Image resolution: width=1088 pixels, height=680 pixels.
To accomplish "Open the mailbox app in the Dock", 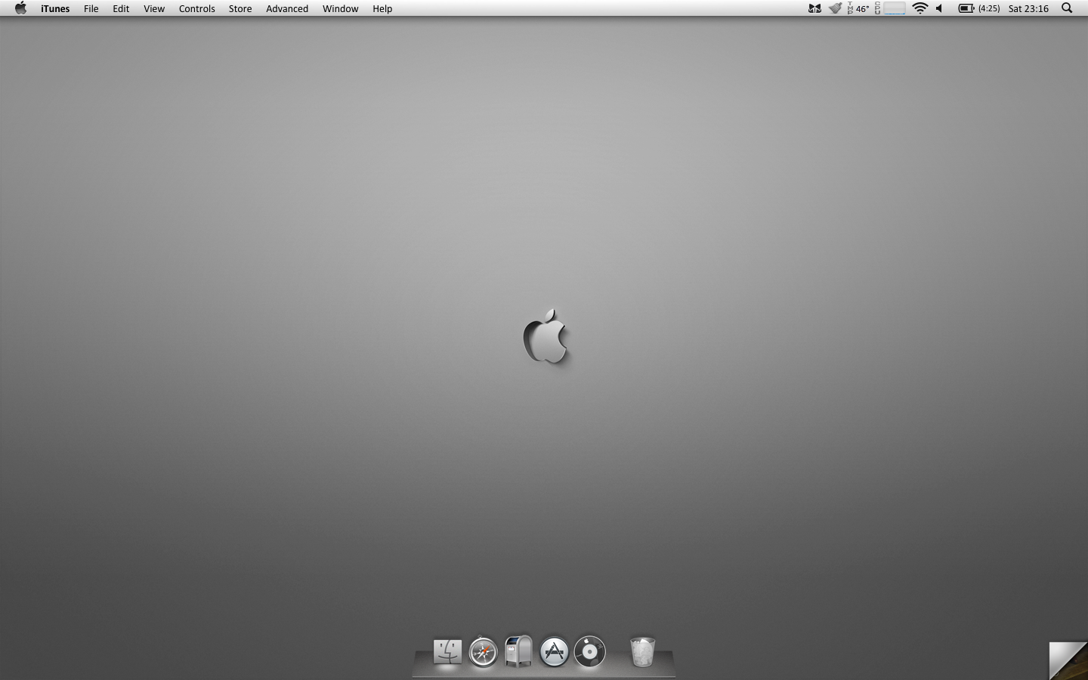I will pyautogui.click(x=518, y=651).
